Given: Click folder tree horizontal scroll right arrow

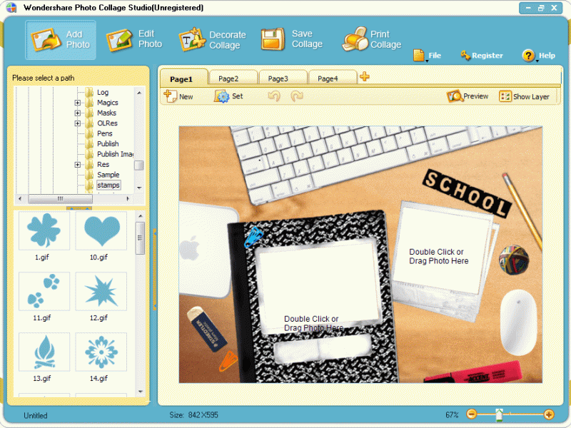Looking at the screenshot, I should point(128,199).
